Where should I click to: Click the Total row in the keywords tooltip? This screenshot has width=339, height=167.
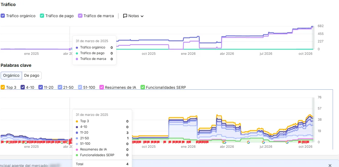102,164
